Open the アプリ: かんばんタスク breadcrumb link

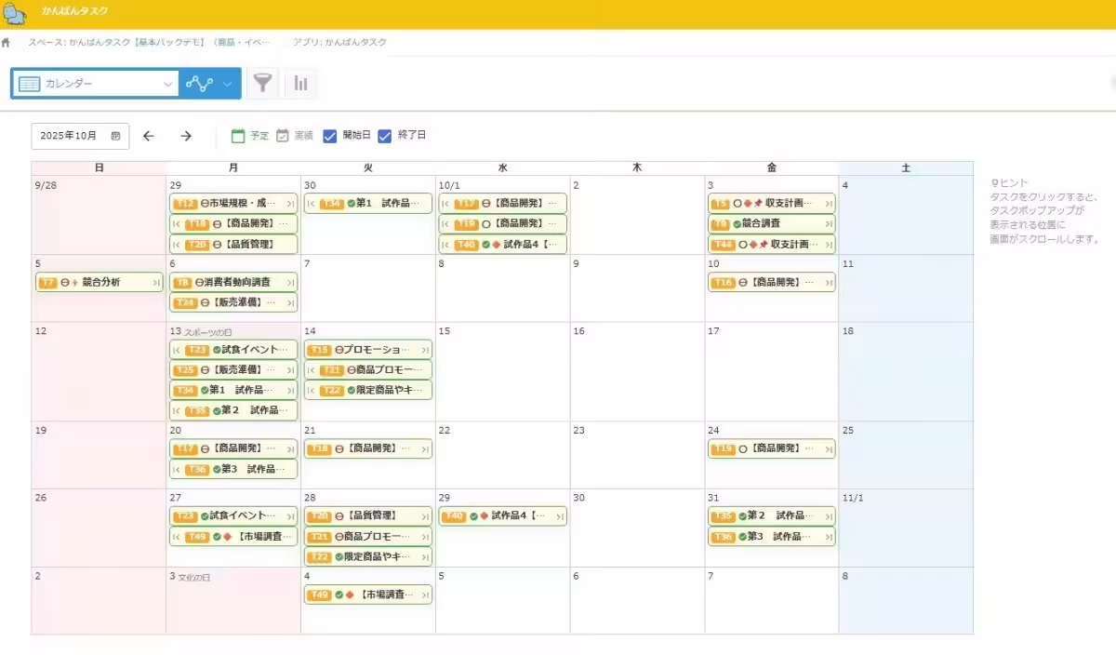tap(340, 43)
